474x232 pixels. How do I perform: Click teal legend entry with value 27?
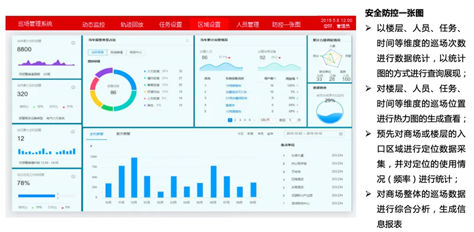tap(164, 78)
